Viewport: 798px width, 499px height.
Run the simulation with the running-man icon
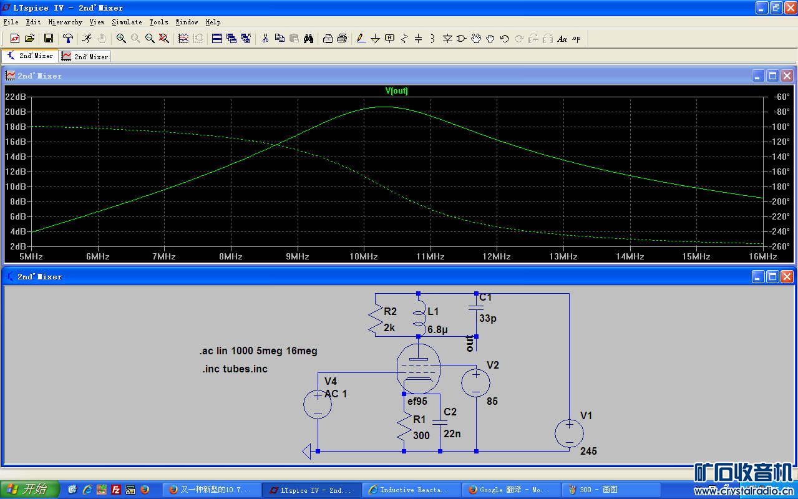pyautogui.click(x=87, y=39)
